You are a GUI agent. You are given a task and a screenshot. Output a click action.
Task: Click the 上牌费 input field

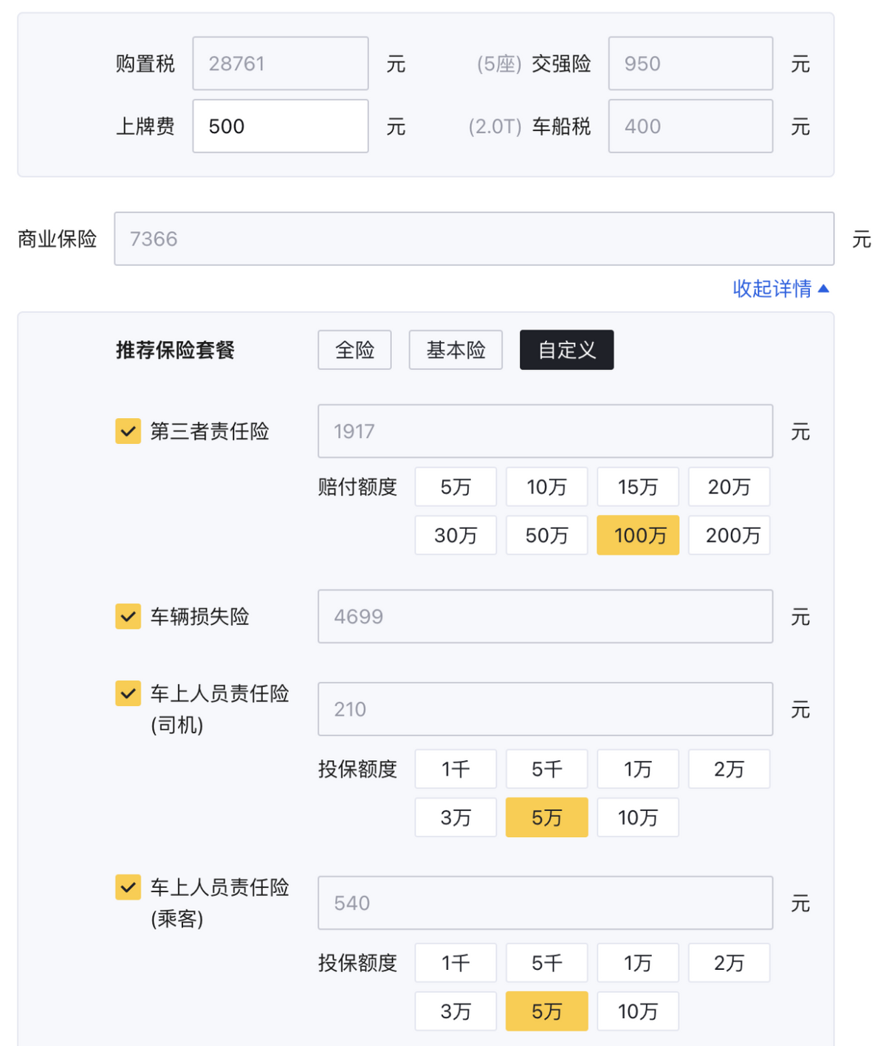pyautogui.click(x=281, y=126)
